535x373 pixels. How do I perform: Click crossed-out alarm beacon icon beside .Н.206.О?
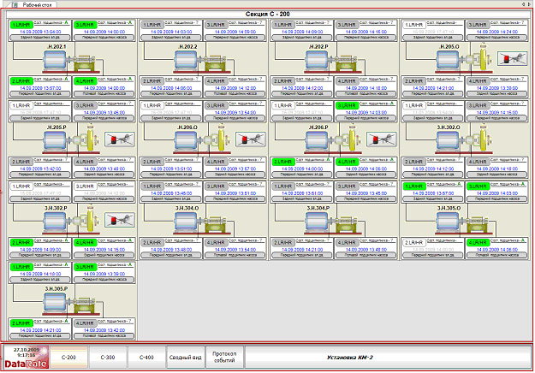(251, 139)
